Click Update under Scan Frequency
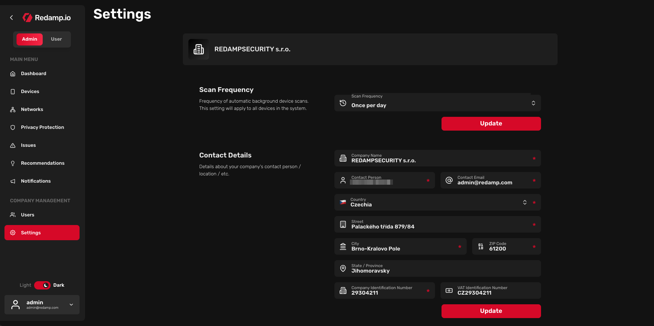The image size is (654, 326). [x=491, y=124]
